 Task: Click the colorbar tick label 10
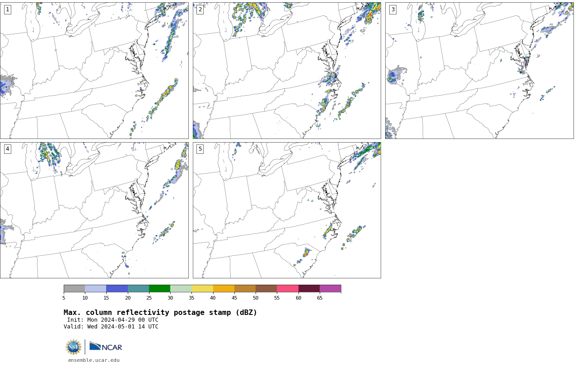[85, 298]
